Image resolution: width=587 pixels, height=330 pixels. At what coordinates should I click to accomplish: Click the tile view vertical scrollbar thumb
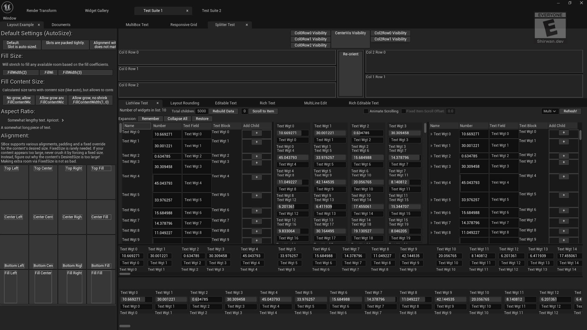point(425,128)
